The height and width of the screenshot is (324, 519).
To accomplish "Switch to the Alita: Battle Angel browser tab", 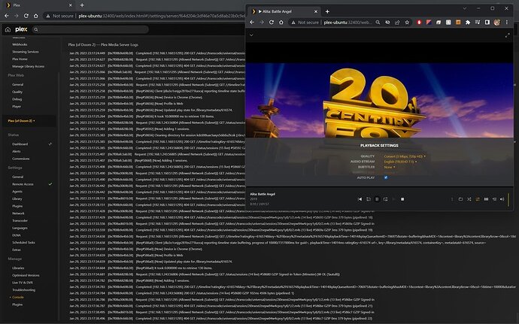I will pyautogui.click(x=284, y=11).
